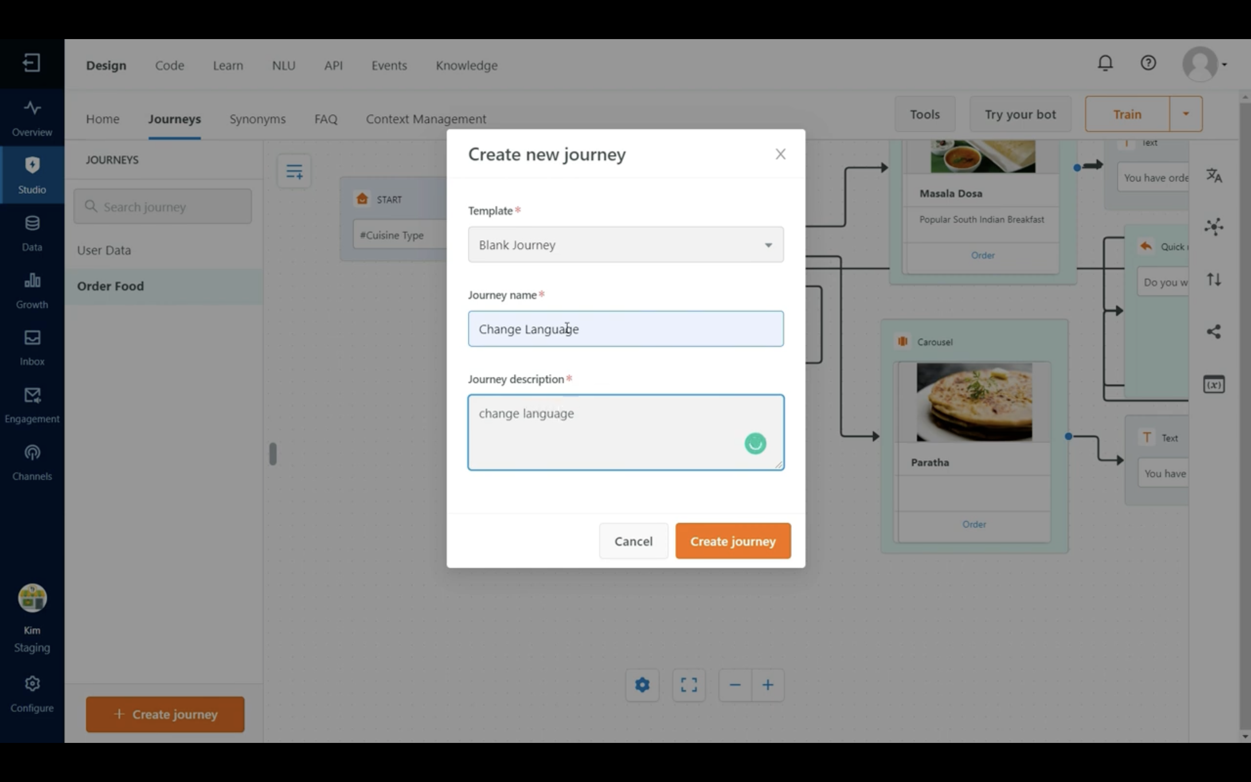This screenshot has width=1251, height=782.
Task: Click the Journey description text area
Action: (625, 432)
